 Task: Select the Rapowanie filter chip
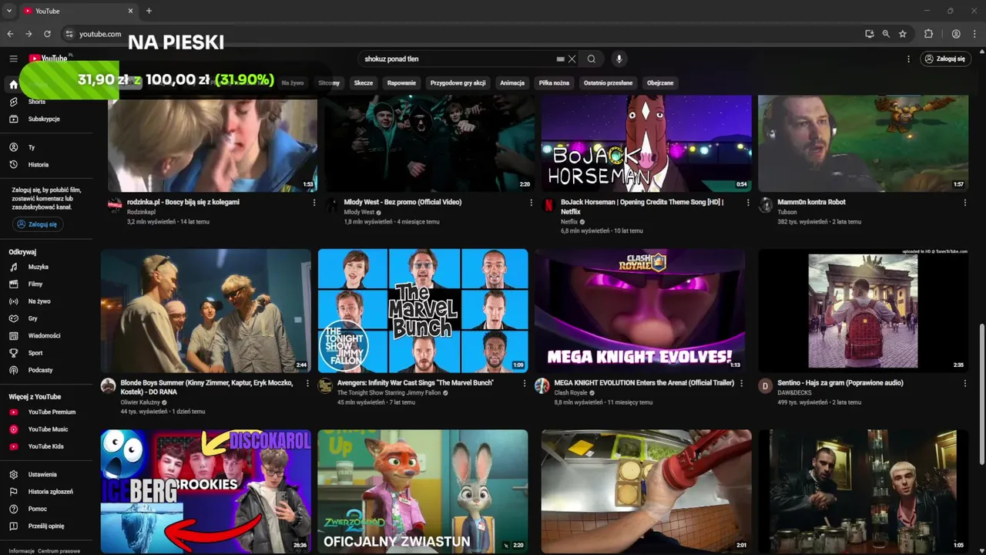[x=401, y=82]
